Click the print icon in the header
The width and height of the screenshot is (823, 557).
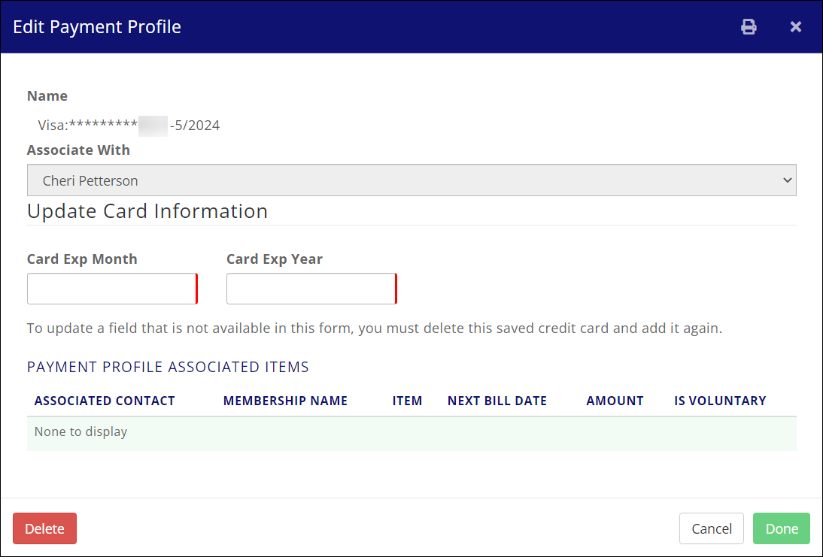(x=749, y=27)
